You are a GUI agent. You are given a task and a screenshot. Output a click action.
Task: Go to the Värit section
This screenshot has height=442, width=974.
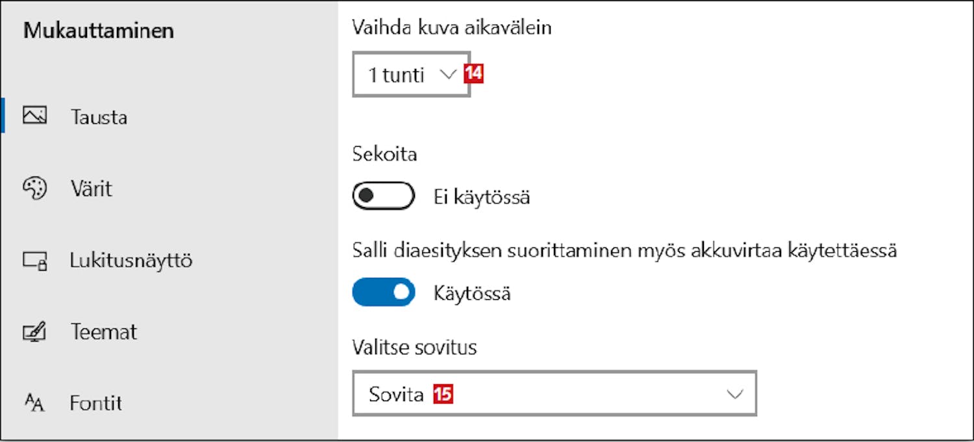91,189
